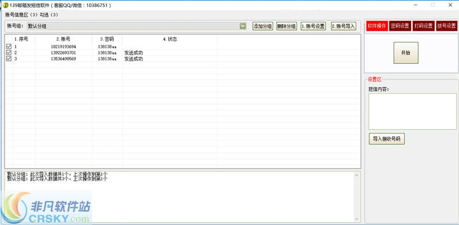Switch to the 软件操作 tab
Screen dimensions: 459x225
pyautogui.click(x=377, y=26)
